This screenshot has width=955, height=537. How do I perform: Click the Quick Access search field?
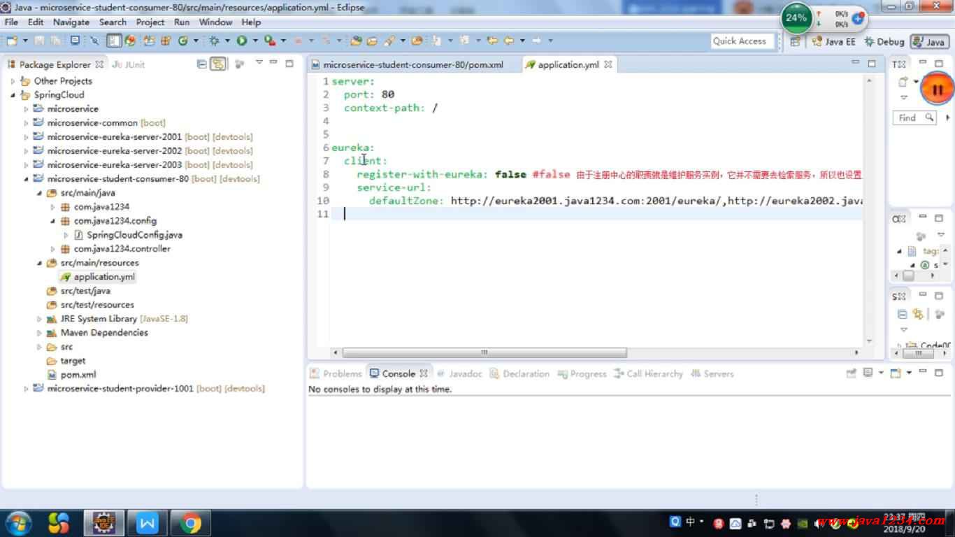(x=742, y=41)
